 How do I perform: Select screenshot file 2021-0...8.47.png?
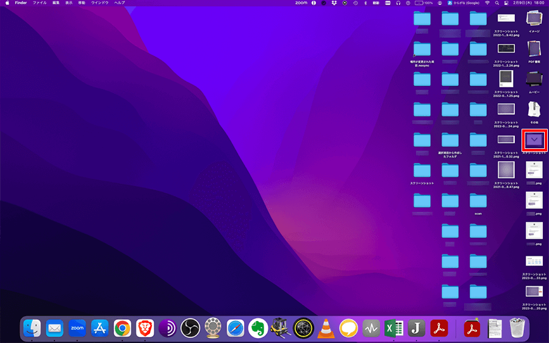tap(506, 170)
